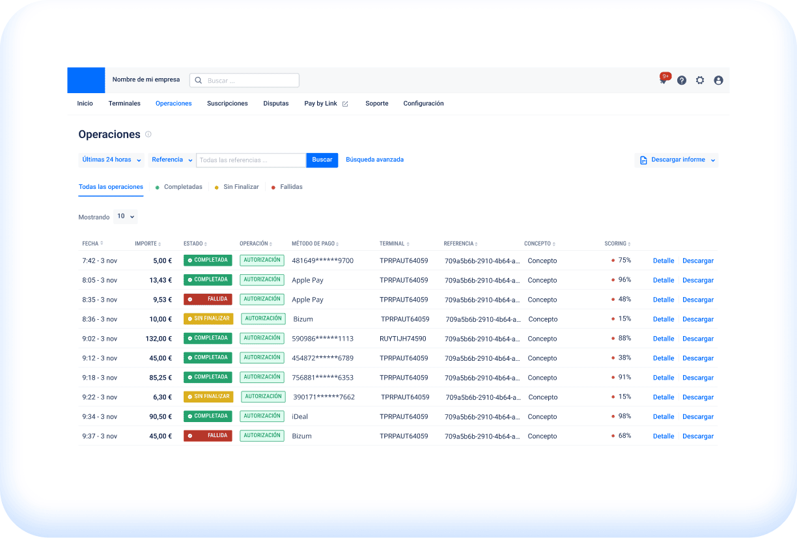Click Descargar for the 9:02 operation

coord(698,339)
